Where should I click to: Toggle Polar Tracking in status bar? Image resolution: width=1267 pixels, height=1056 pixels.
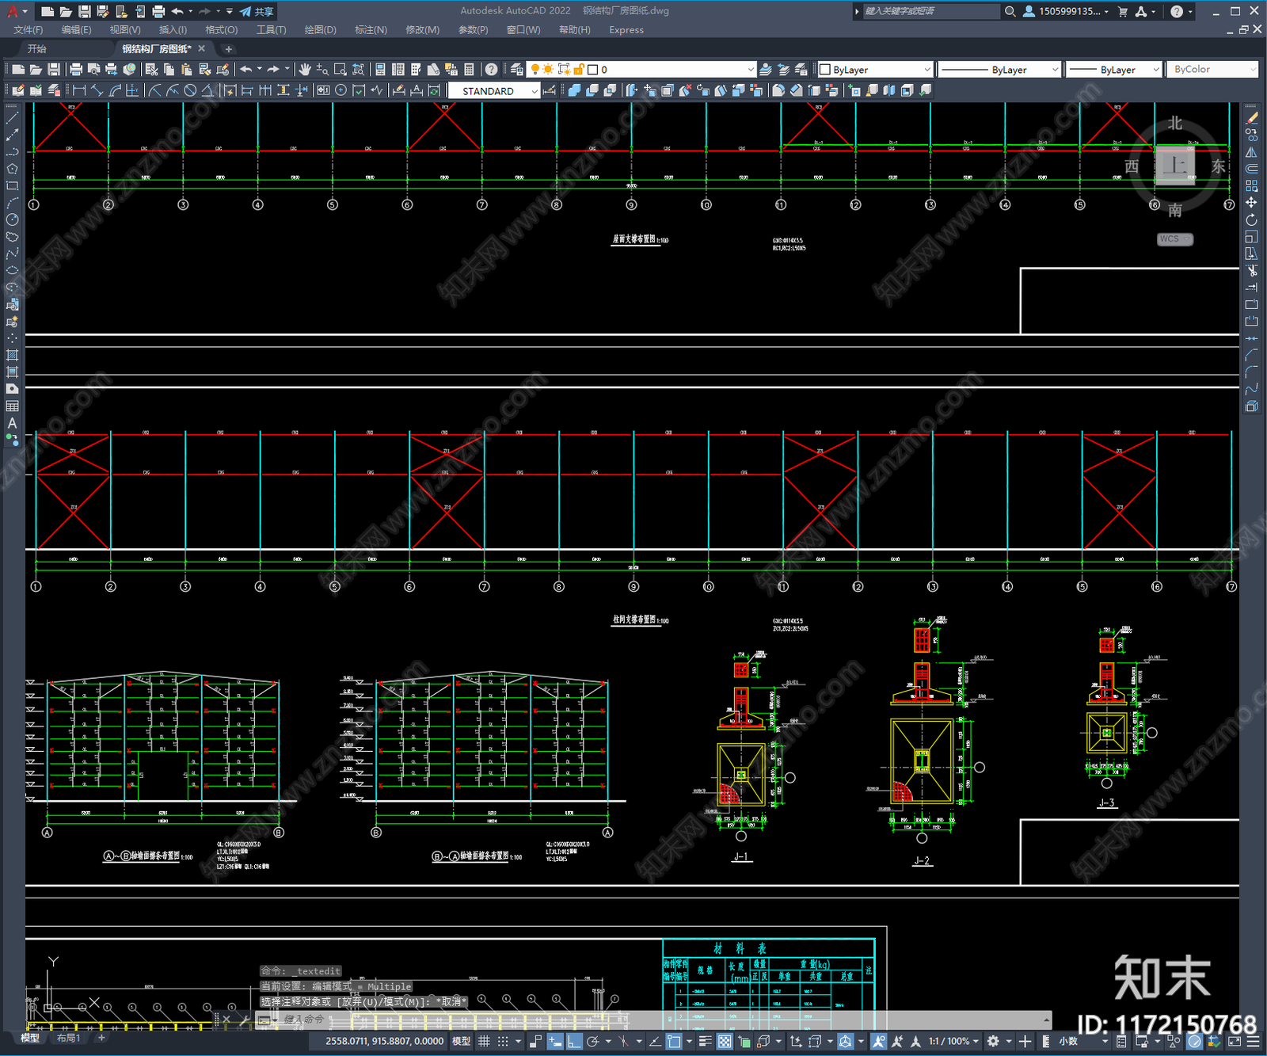coord(592,1041)
